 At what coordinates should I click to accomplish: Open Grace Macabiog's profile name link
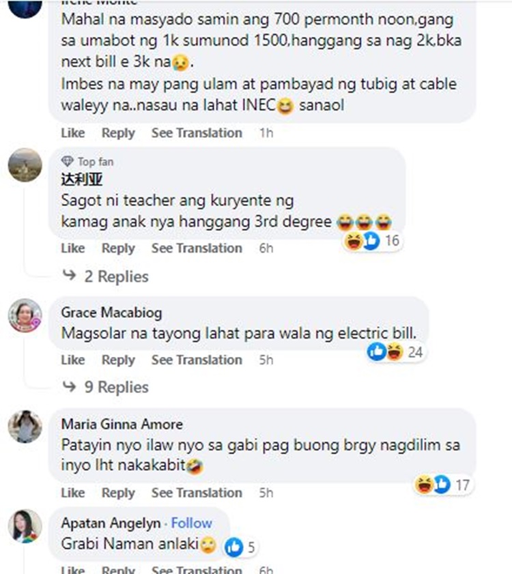[x=111, y=313]
